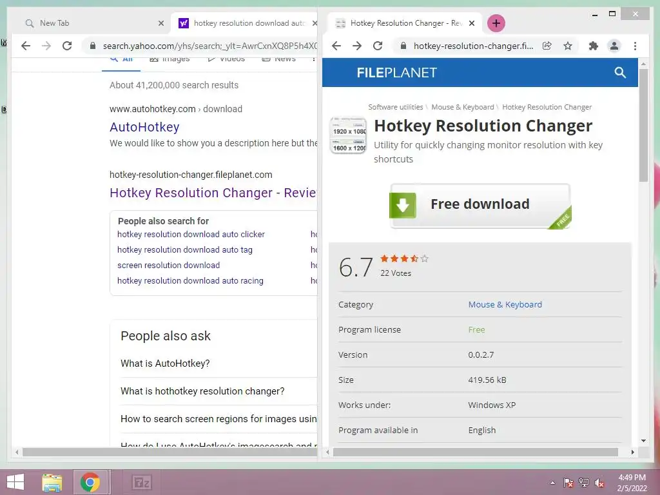660x495 pixels.
Task: Click 'screen resolution download' suggestion
Action: 168,266
